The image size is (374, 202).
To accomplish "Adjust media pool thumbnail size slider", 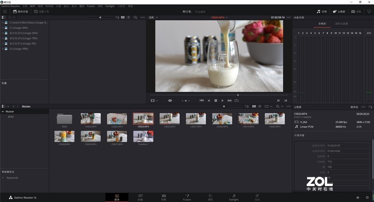I will (224, 106).
